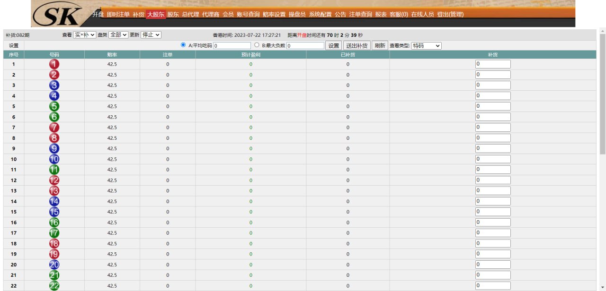
Task: Select the B:最大负数 radio option
Action: click(x=257, y=45)
